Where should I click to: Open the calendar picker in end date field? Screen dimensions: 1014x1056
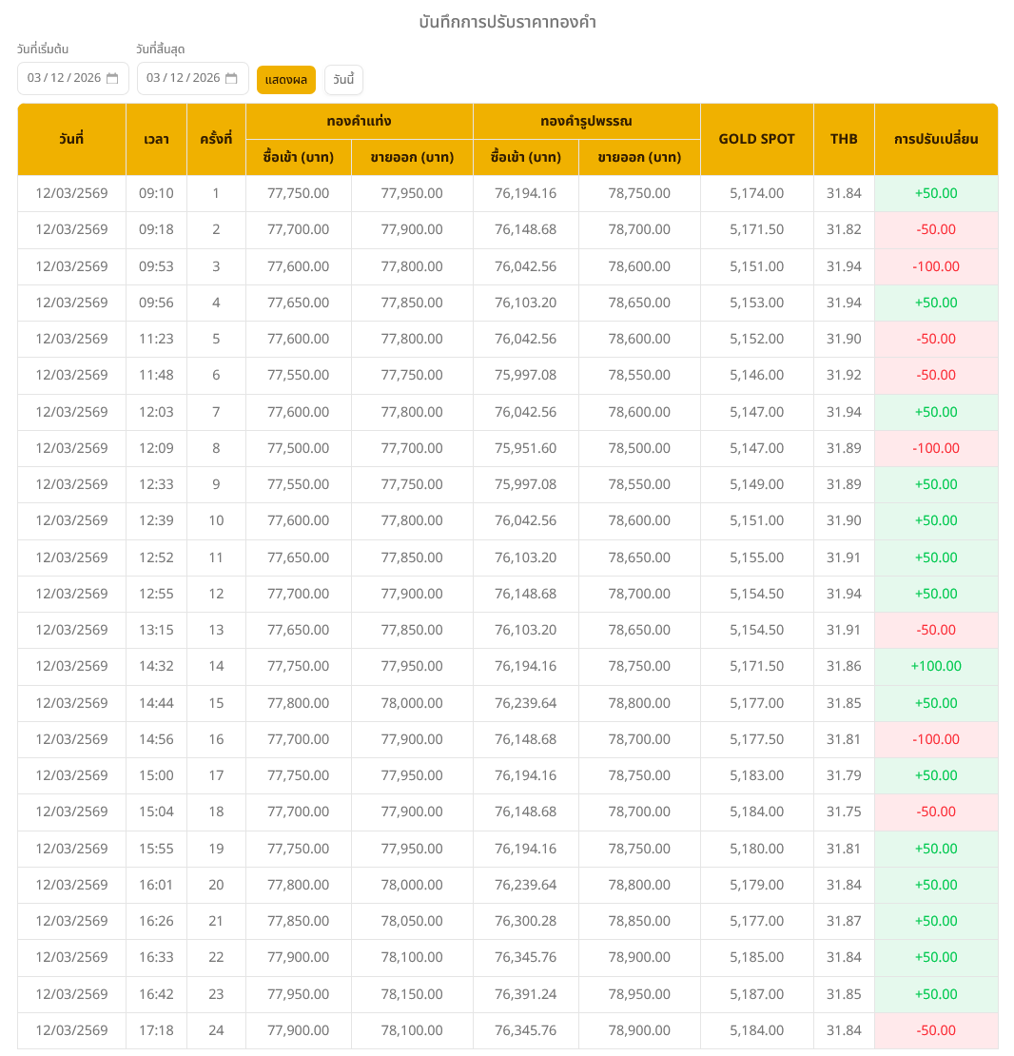(231, 79)
